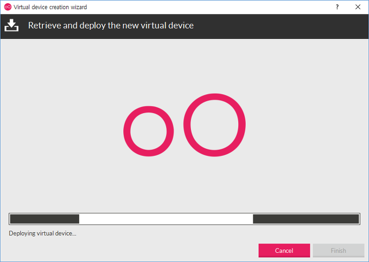369x262 pixels.
Task: Click the Genymotion logo in title bar
Action: [x=8, y=7]
